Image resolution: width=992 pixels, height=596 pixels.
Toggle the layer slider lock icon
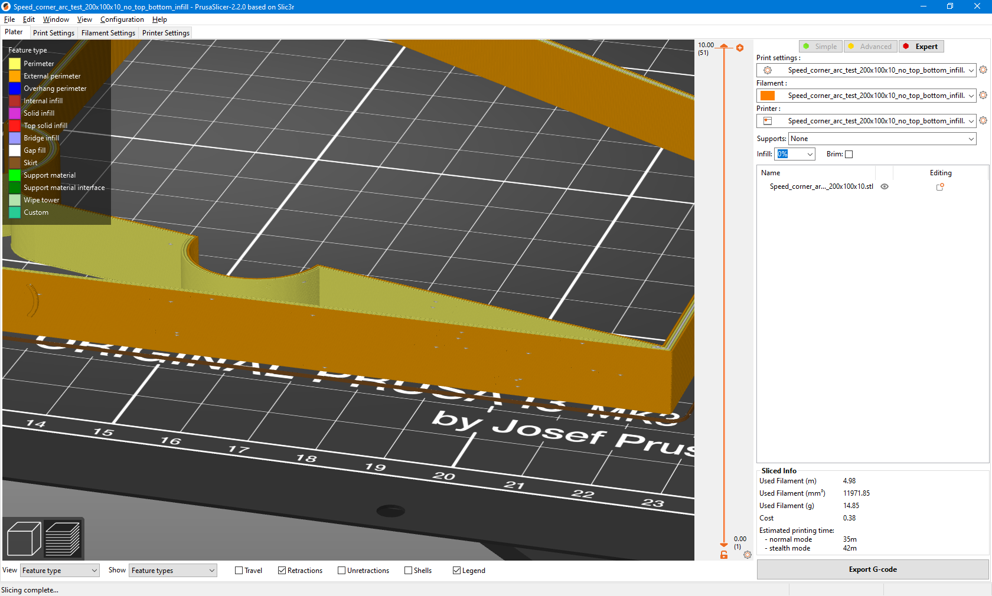724,555
